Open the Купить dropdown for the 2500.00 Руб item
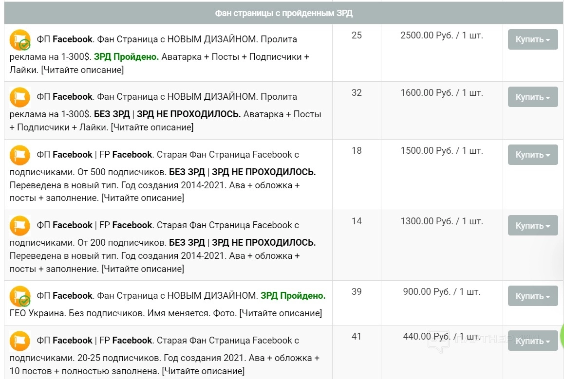This screenshot has width=564, height=379. [532, 39]
